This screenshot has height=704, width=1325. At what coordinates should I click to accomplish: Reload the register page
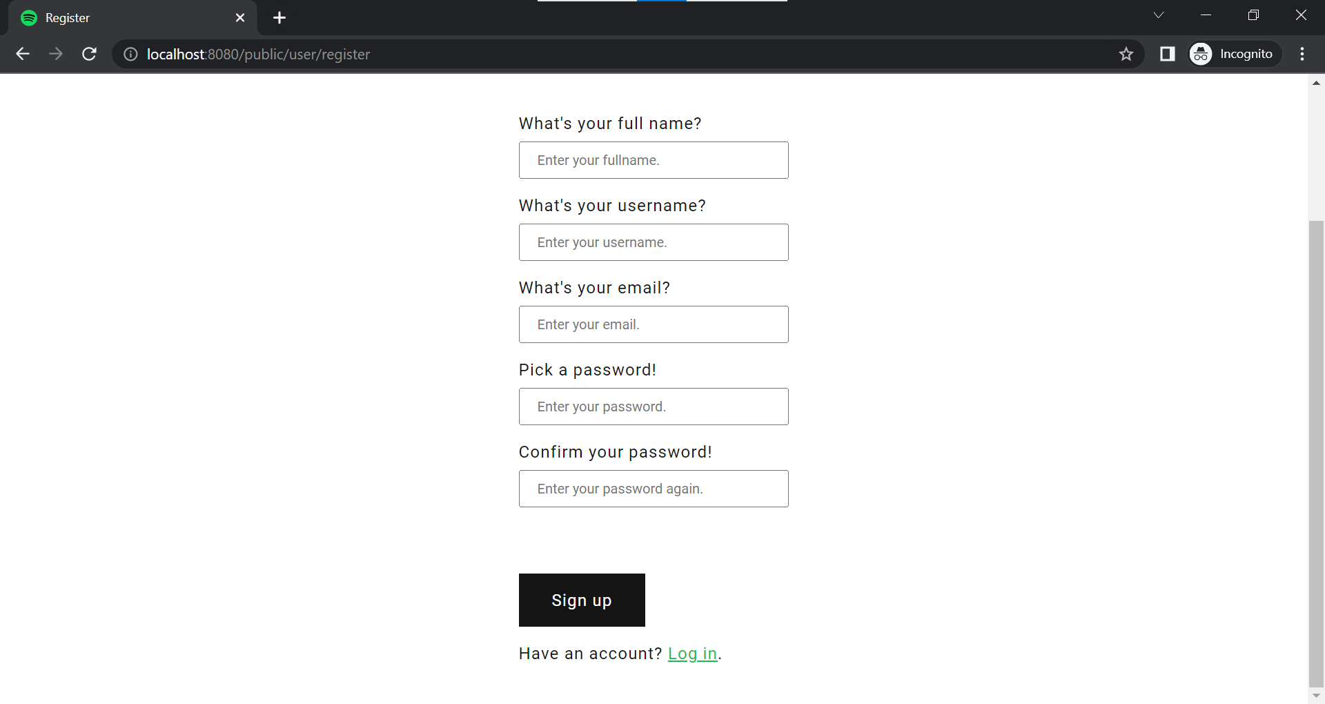click(89, 54)
